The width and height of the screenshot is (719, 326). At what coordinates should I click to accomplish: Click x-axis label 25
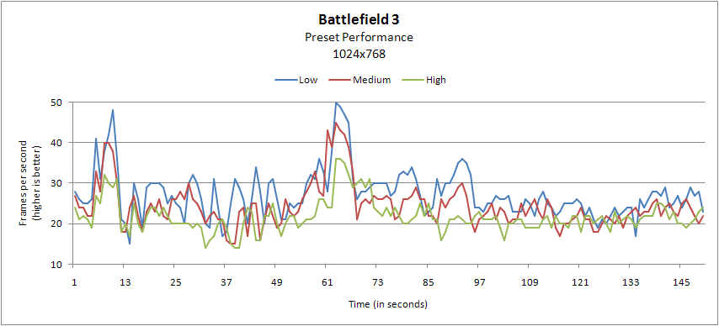(176, 283)
